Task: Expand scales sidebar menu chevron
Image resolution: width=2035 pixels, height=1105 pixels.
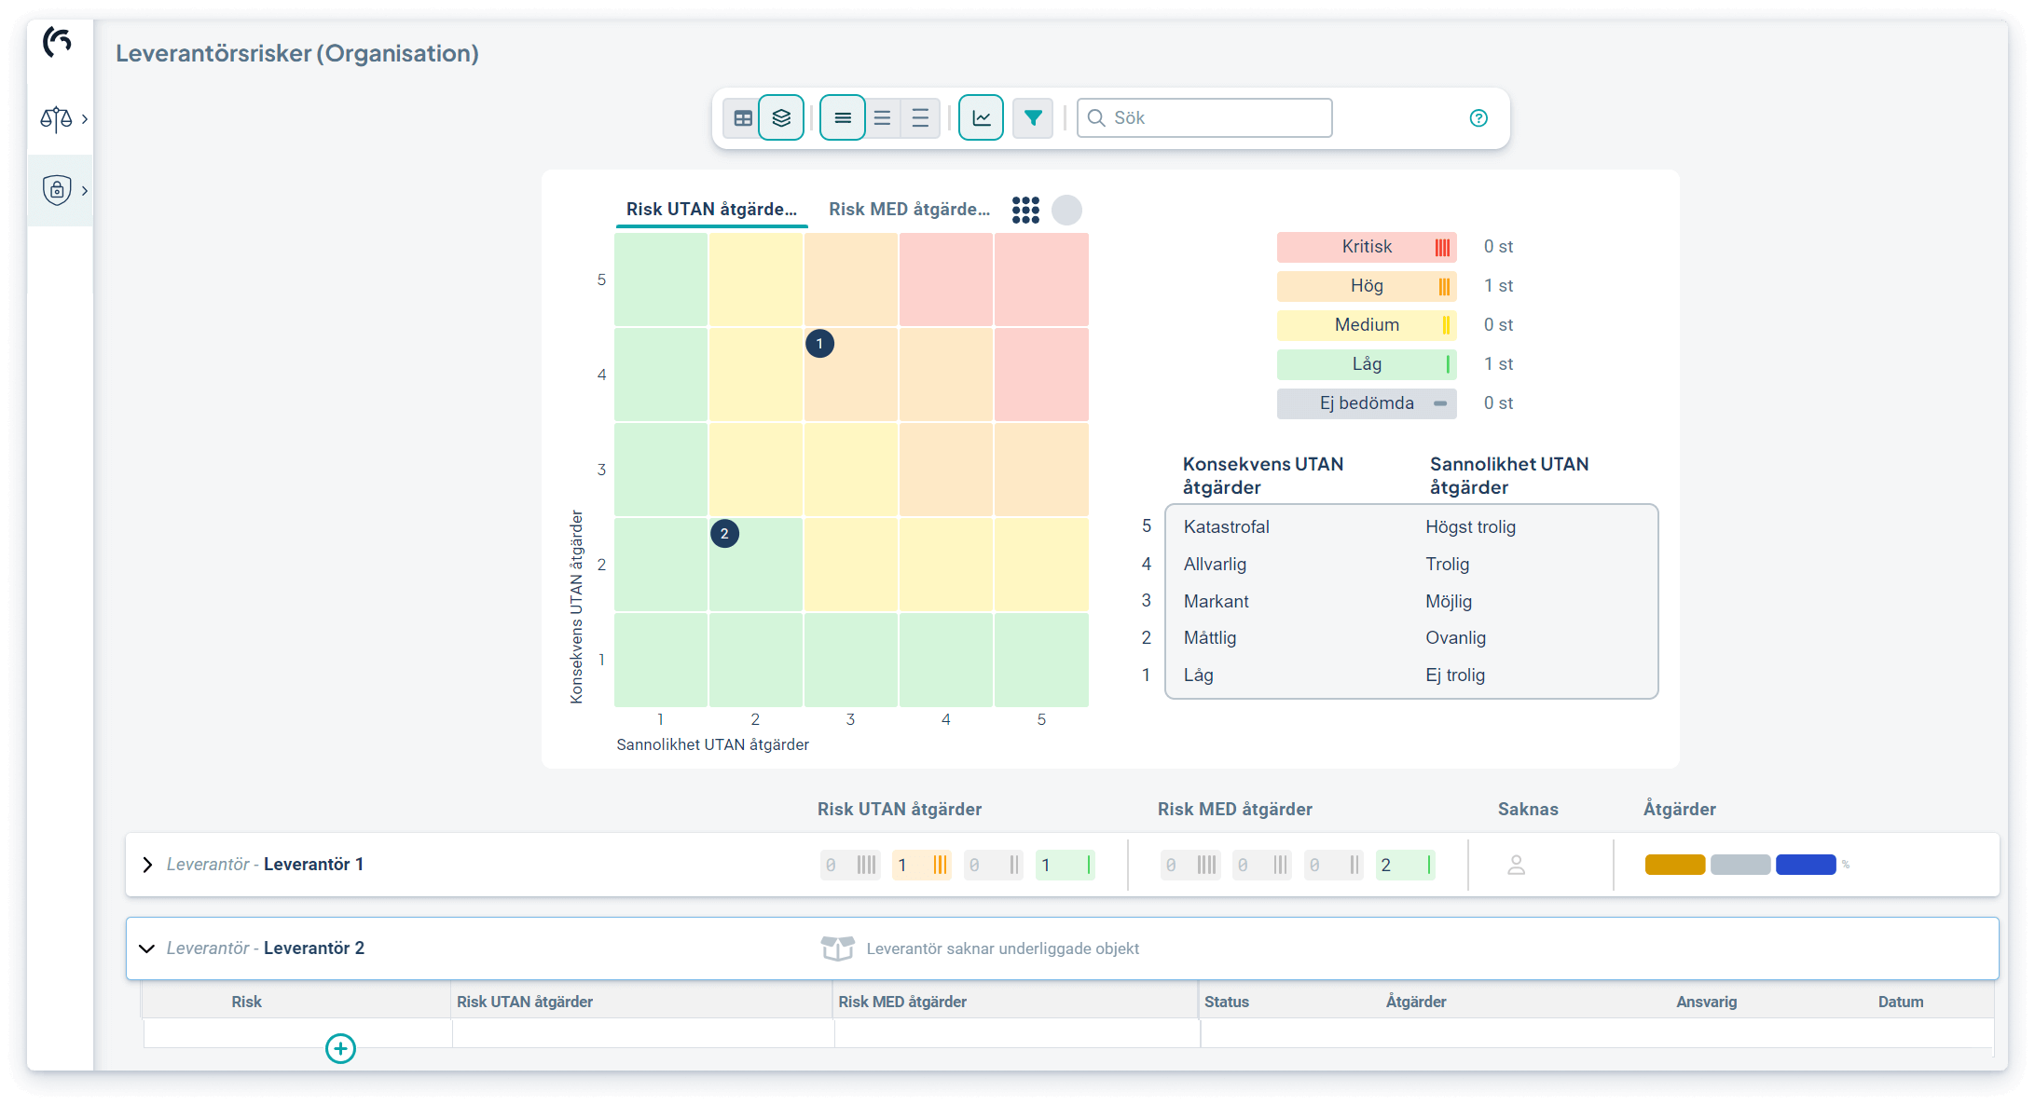Action: click(85, 119)
